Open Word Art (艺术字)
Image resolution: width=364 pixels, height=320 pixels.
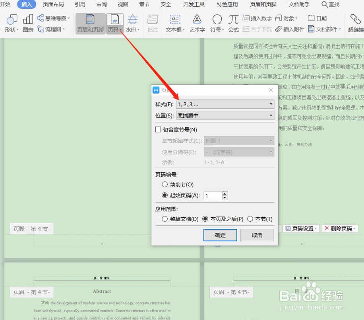pyautogui.click(x=197, y=23)
